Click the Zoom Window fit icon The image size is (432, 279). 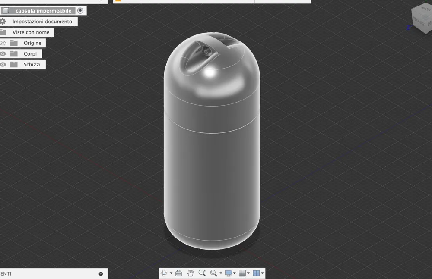[x=213, y=273]
